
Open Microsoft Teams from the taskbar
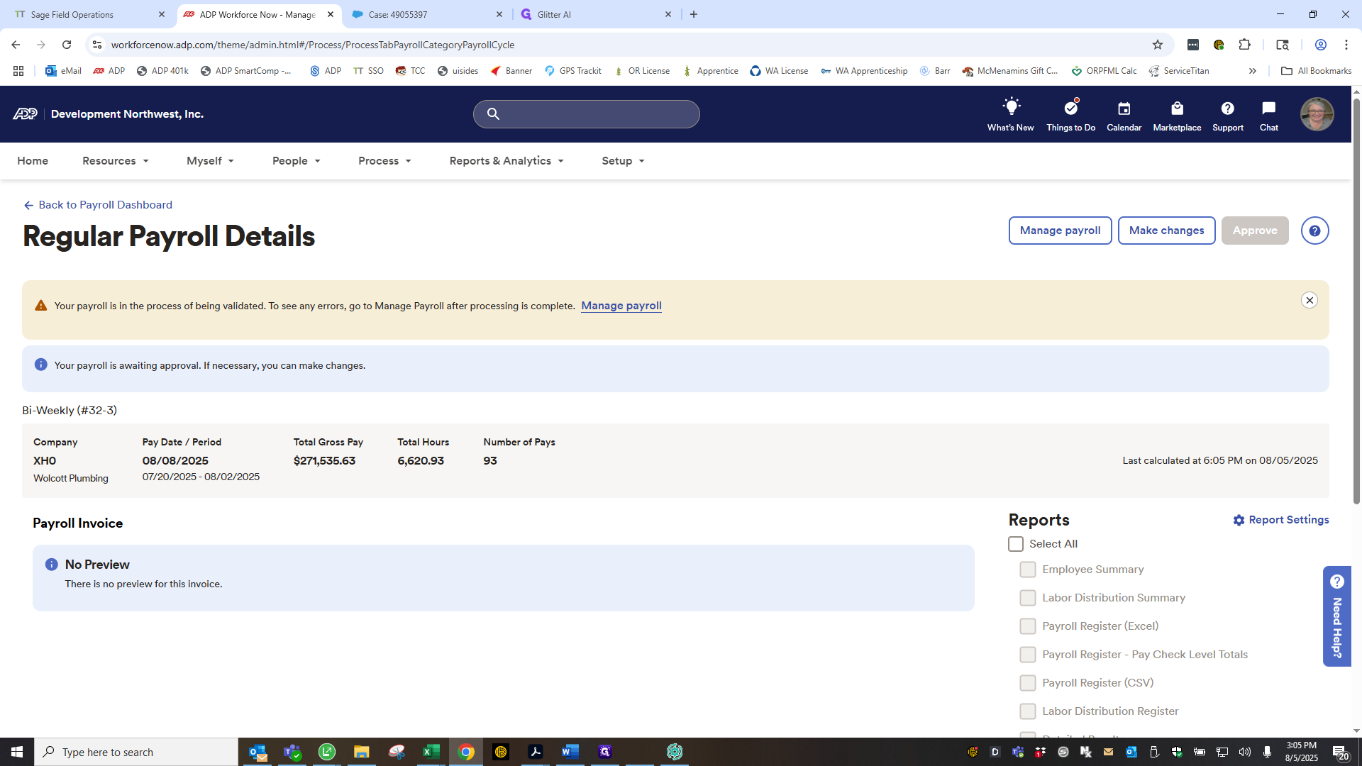point(292,752)
